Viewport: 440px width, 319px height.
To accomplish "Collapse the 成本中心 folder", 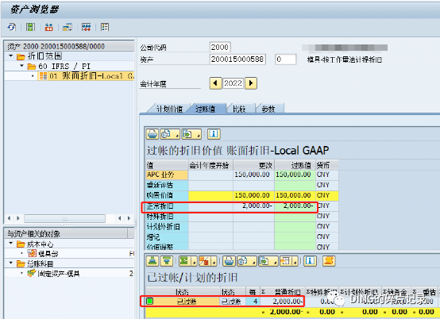I will pos(11,244).
